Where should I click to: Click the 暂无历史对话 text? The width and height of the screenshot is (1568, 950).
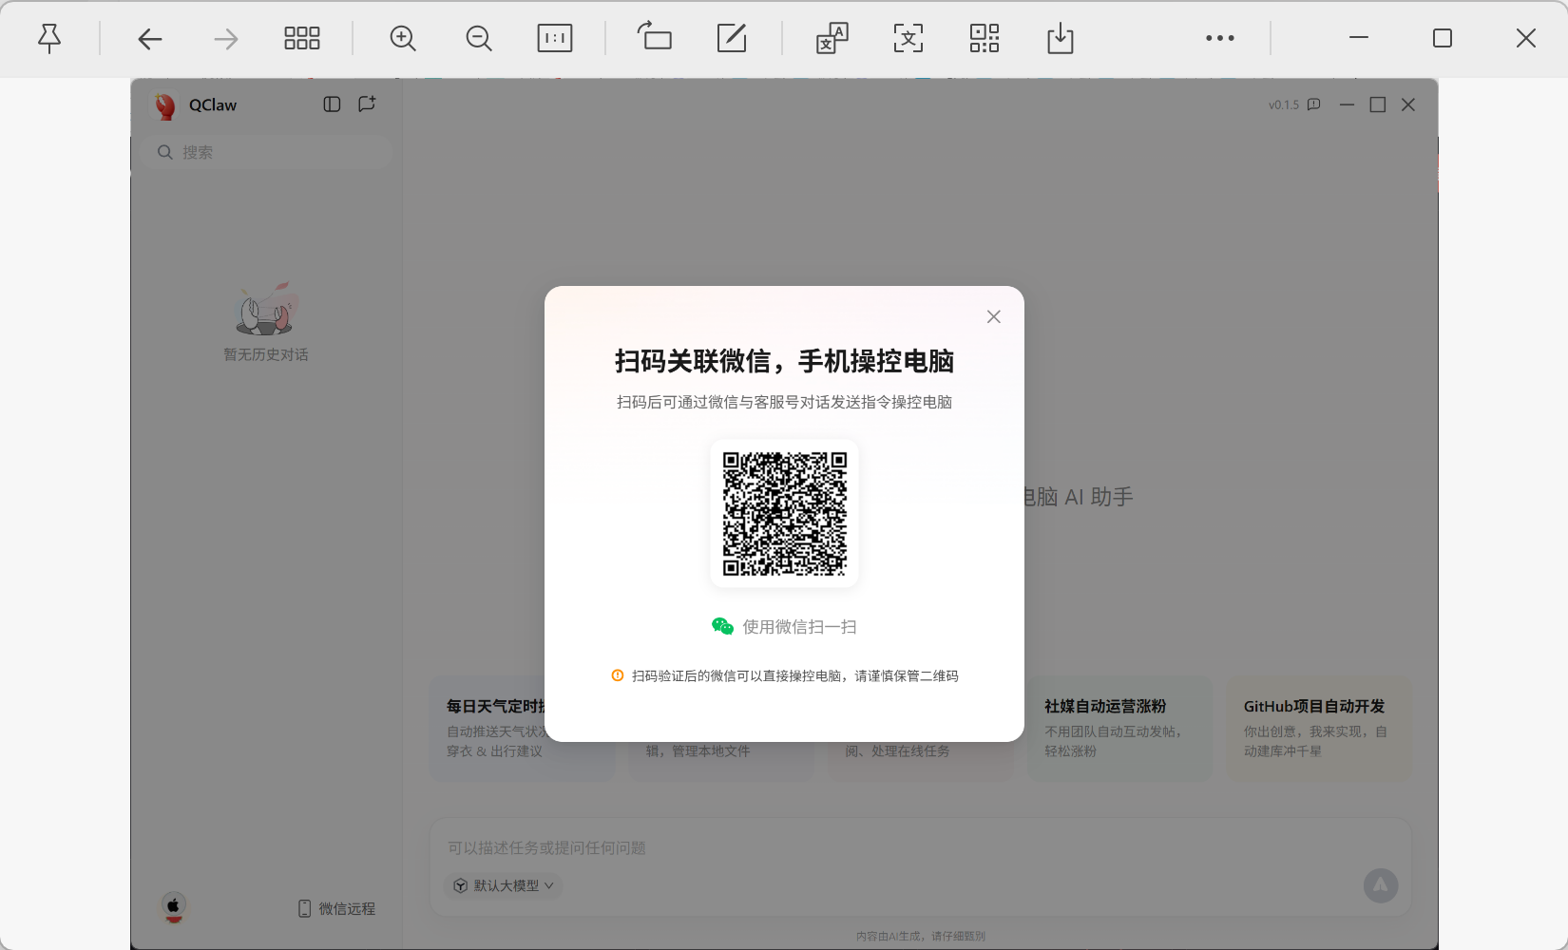coord(266,354)
